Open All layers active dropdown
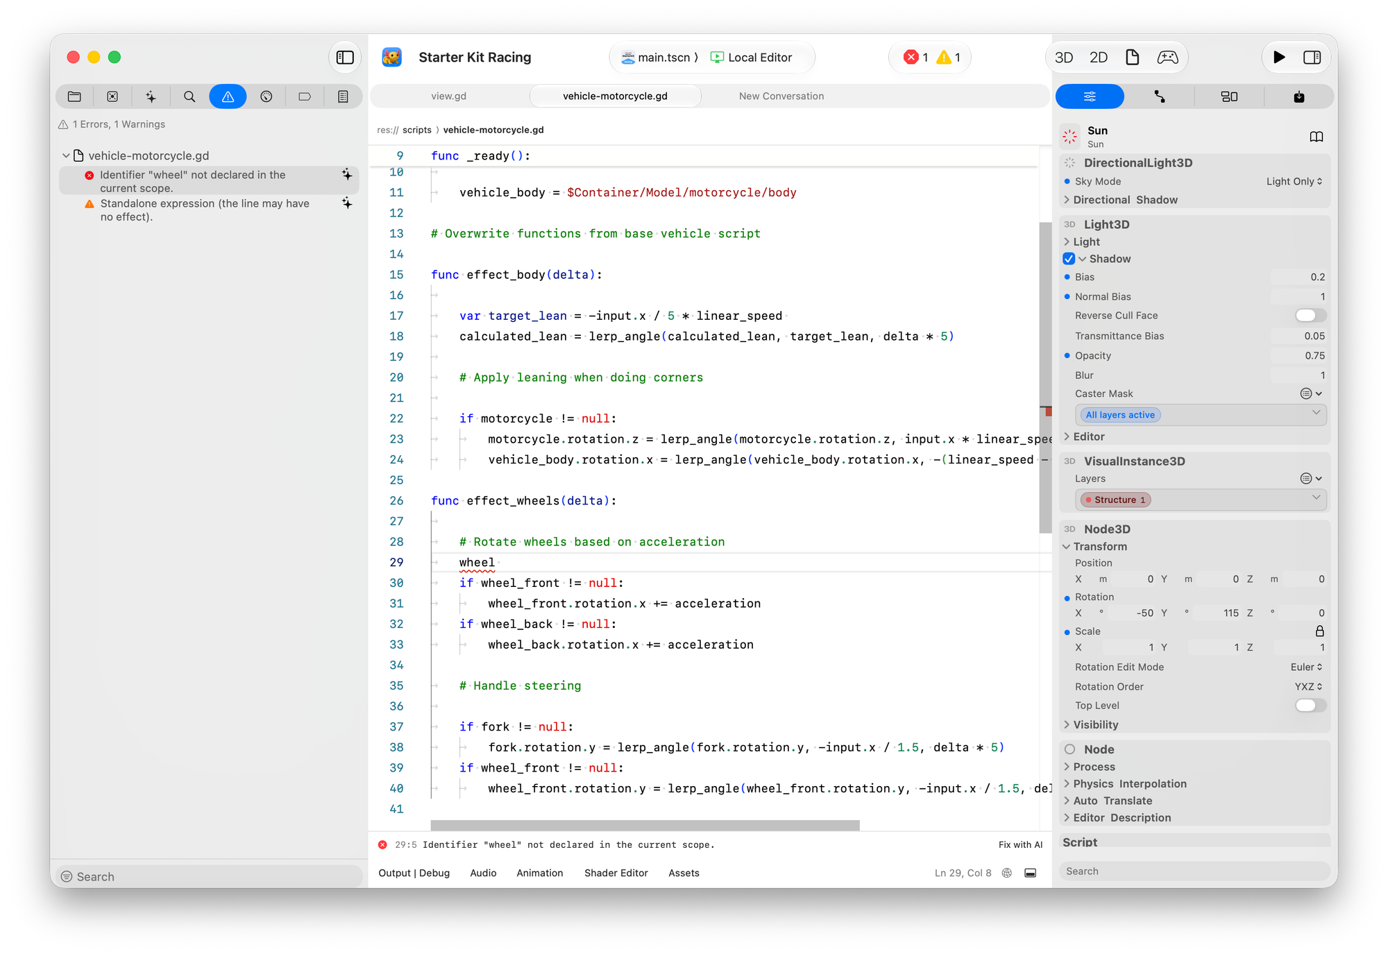 1201,415
